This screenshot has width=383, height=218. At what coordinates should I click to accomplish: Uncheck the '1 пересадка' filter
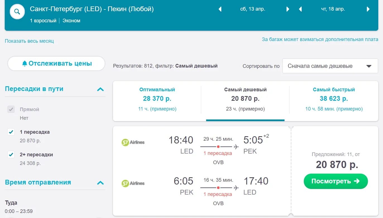(x=11, y=132)
